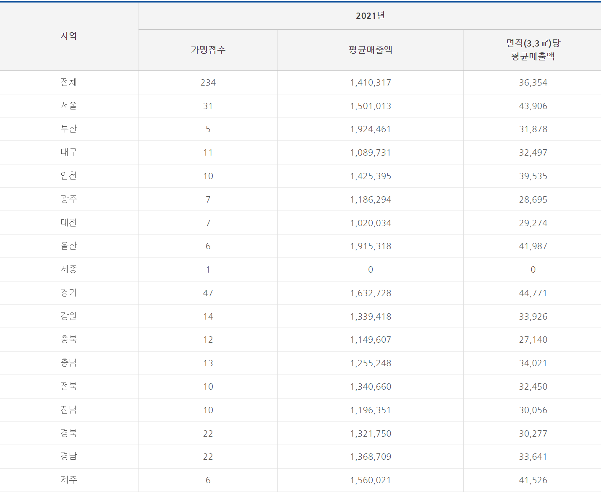Click the sales value 1,020,034
The image size is (601, 492).
tap(371, 223)
